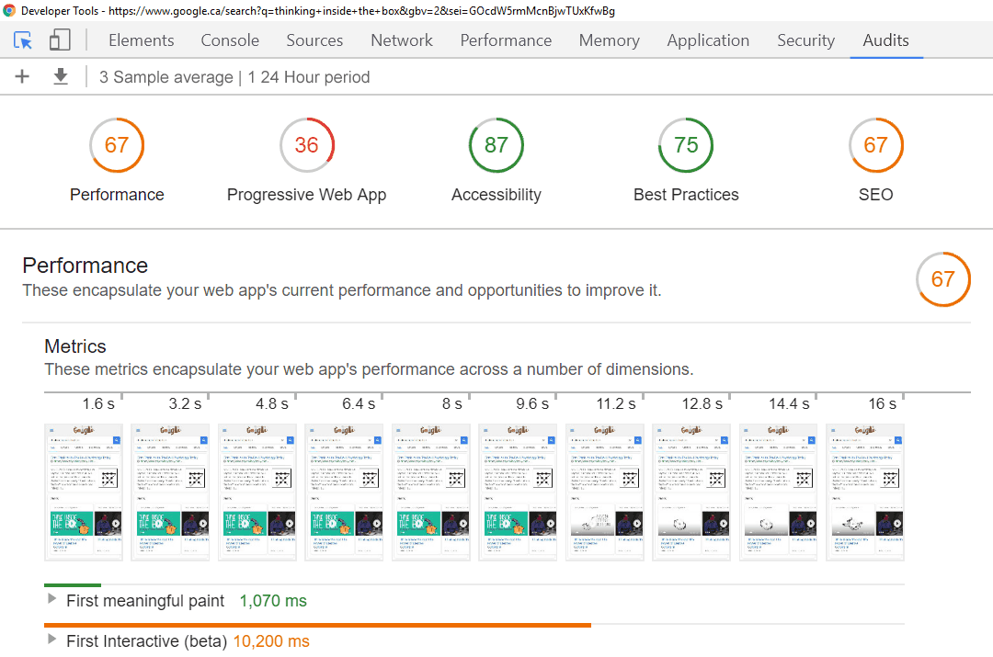Viewport: 993px width, 657px height.
Task: Click the SEO score gauge
Action: click(x=875, y=145)
